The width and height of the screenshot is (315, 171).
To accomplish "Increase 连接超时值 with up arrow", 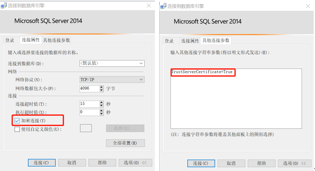I will 101,102.
